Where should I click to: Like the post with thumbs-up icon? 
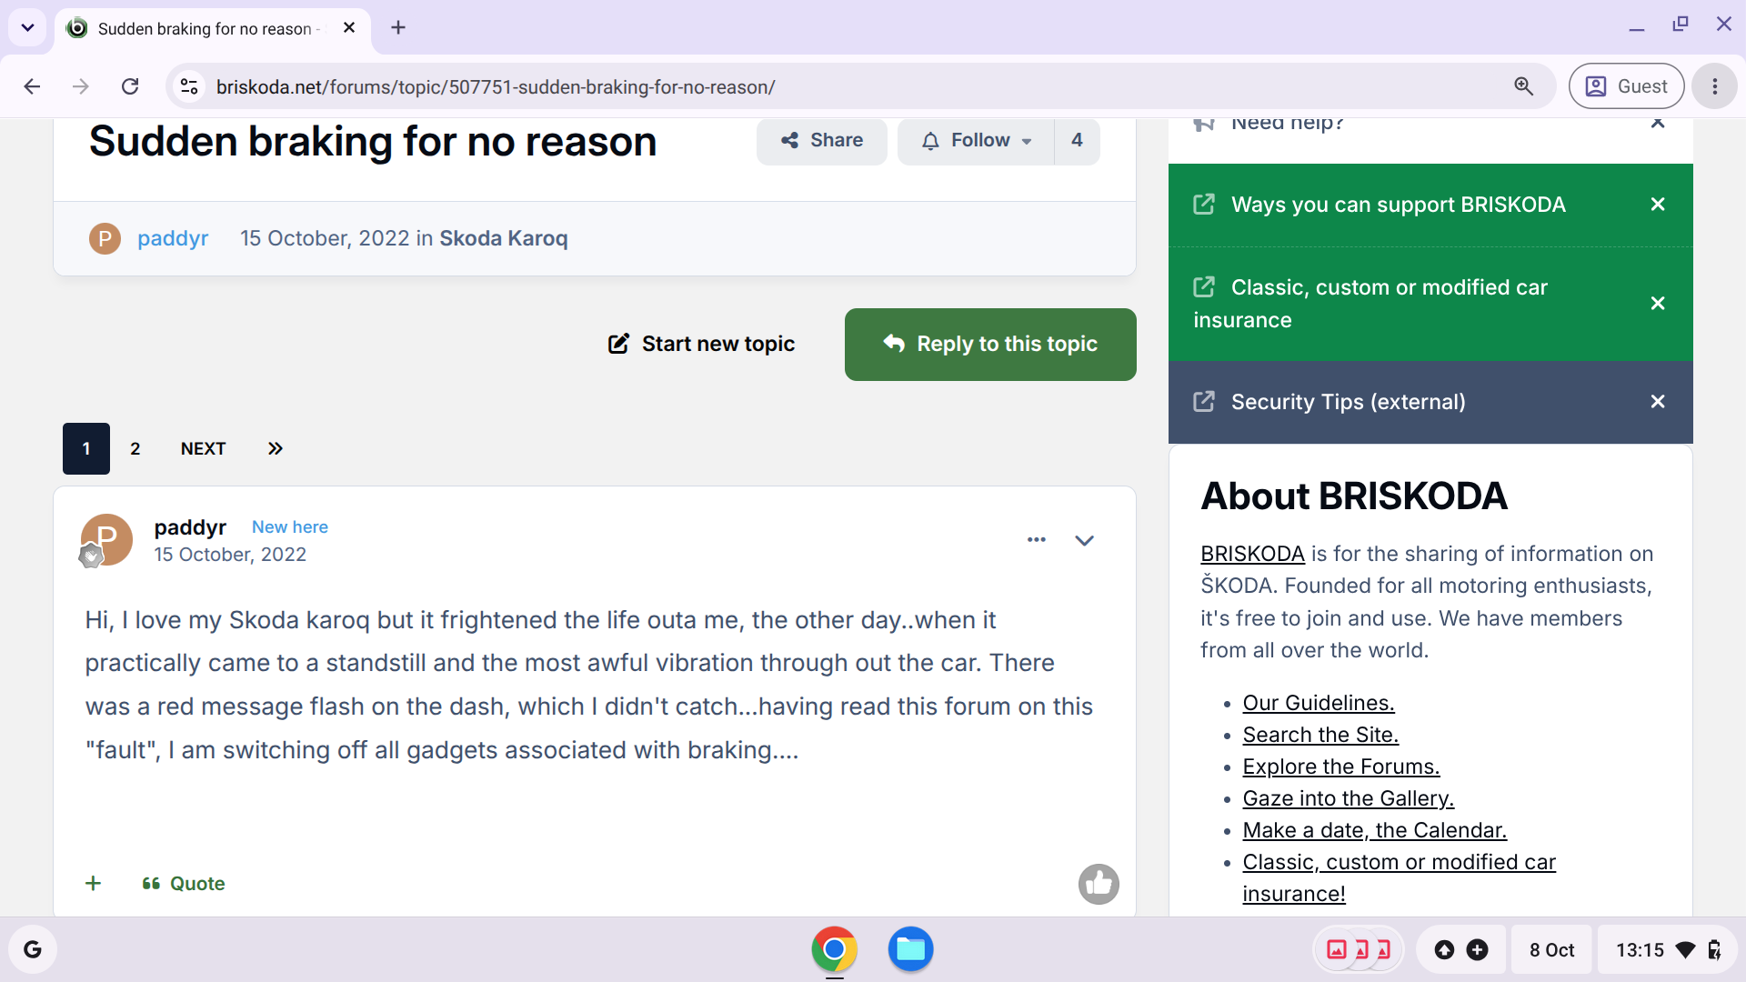point(1099,884)
